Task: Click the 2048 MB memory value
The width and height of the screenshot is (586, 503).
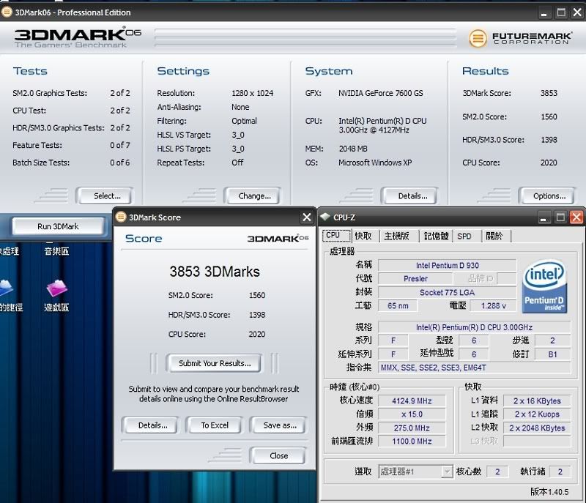Action: tap(353, 149)
